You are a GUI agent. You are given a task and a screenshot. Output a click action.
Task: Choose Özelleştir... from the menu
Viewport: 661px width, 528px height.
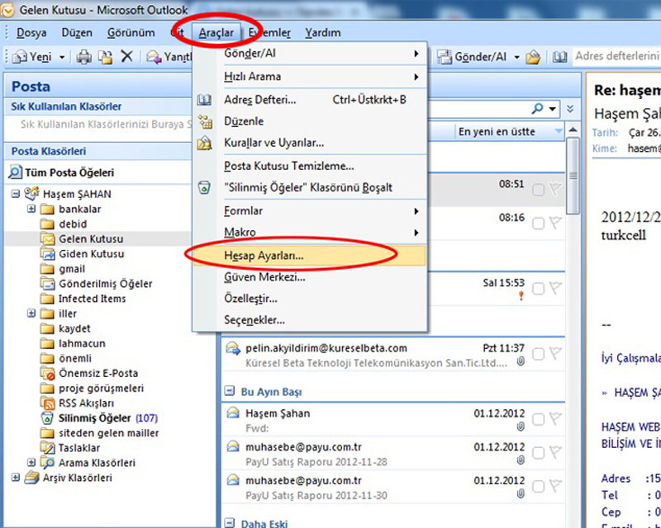tap(310, 299)
